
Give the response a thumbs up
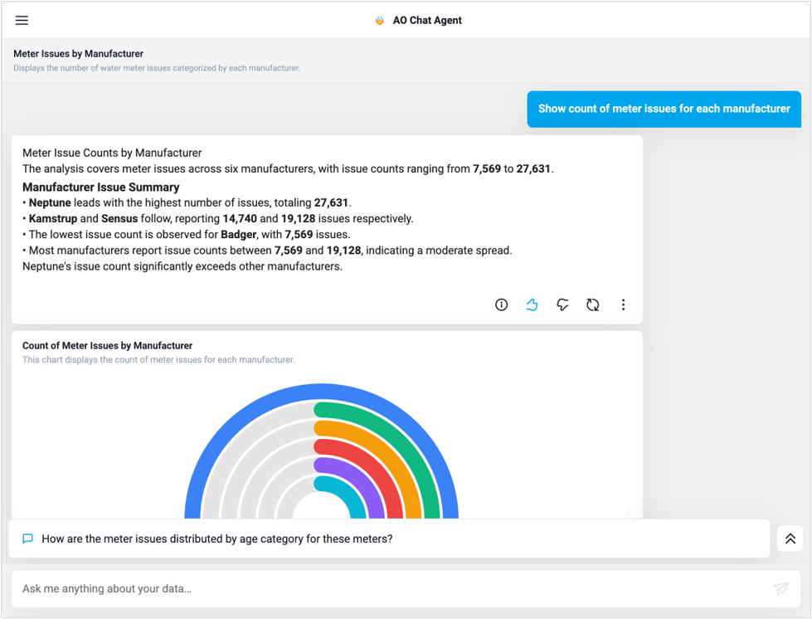532,305
